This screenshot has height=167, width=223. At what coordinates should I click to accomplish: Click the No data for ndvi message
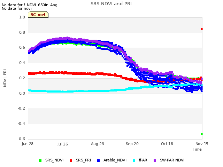pos(17,8)
